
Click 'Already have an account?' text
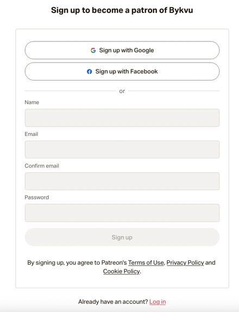click(x=113, y=302)
